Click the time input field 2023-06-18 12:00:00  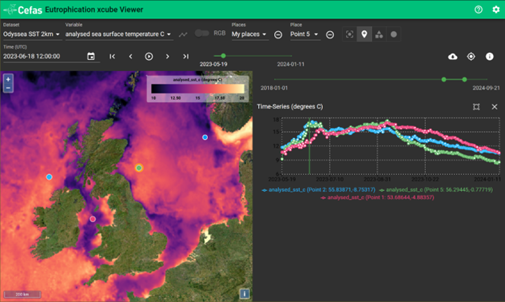43,57
